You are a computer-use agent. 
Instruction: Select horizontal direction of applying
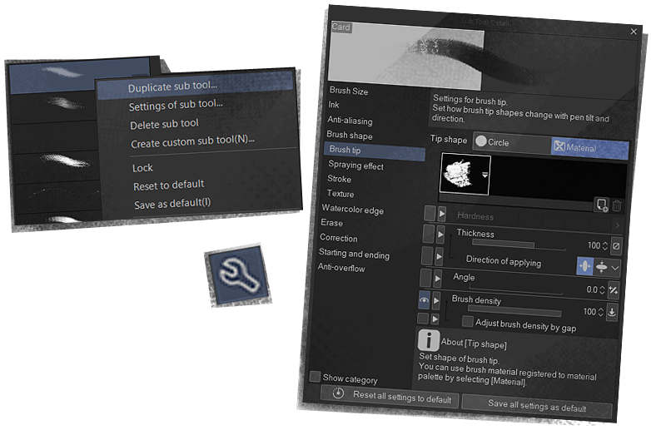tap(584, 266)
